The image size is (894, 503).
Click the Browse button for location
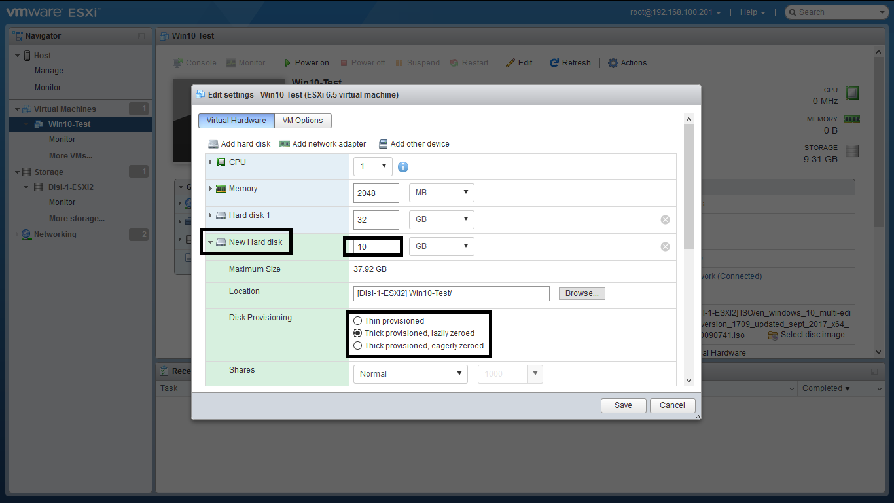(582, 293)
